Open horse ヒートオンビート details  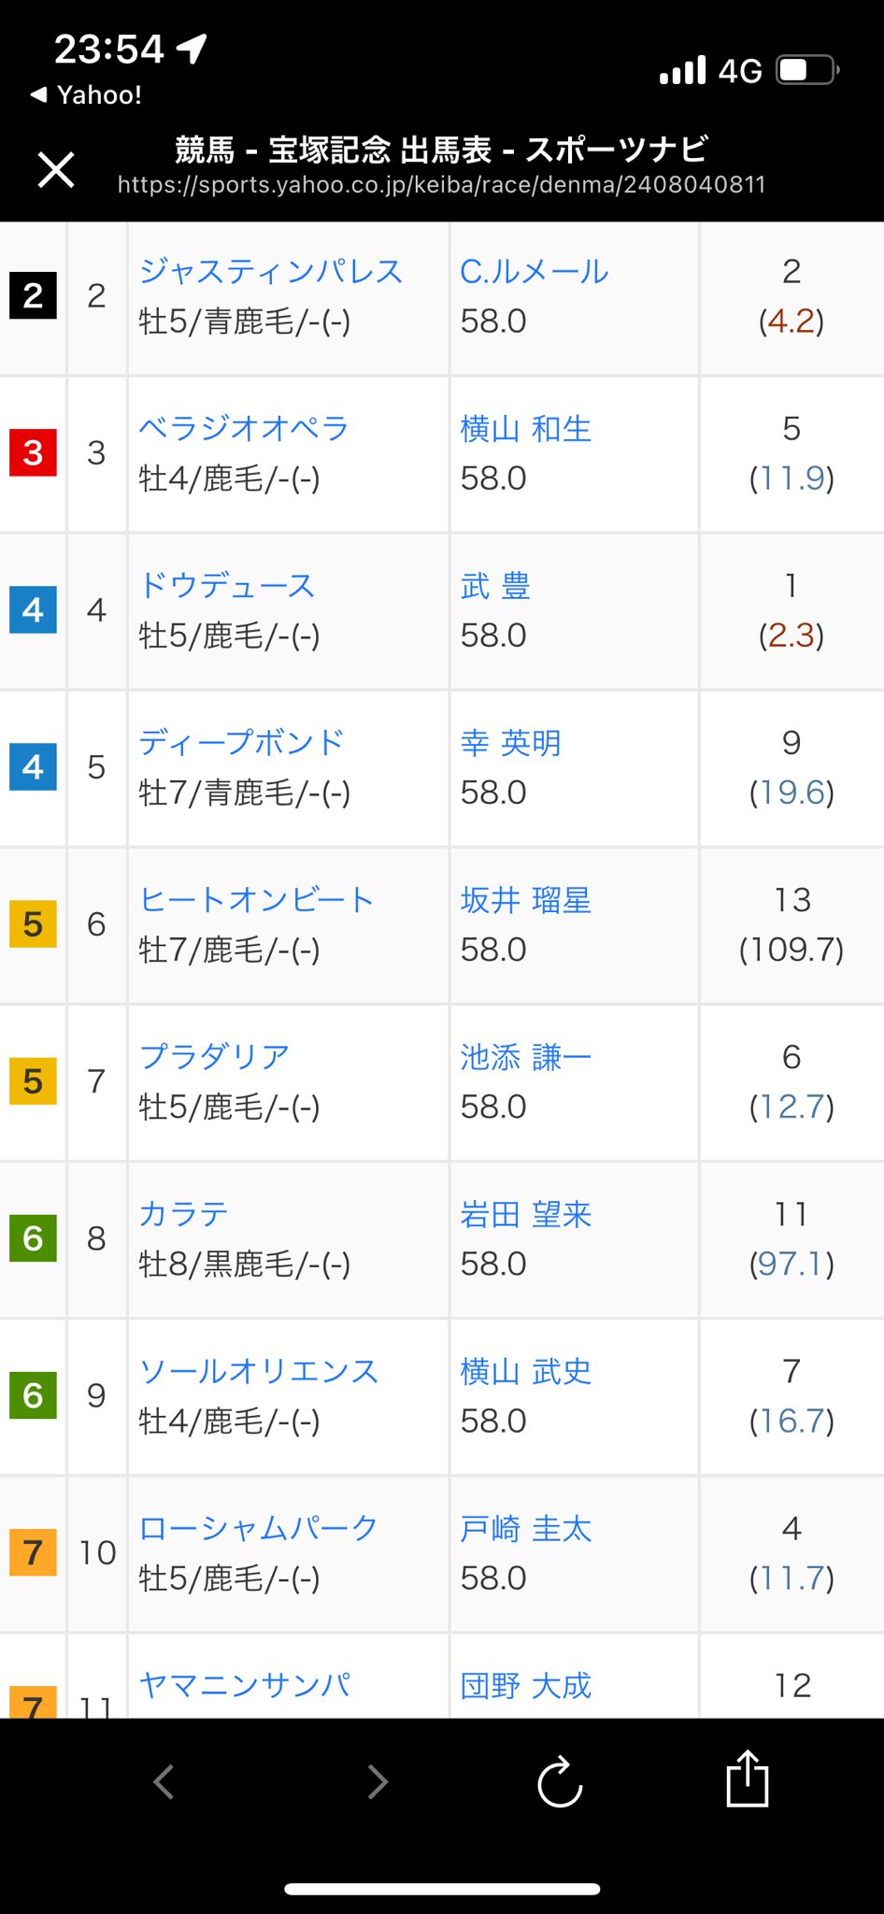(256, 900)
